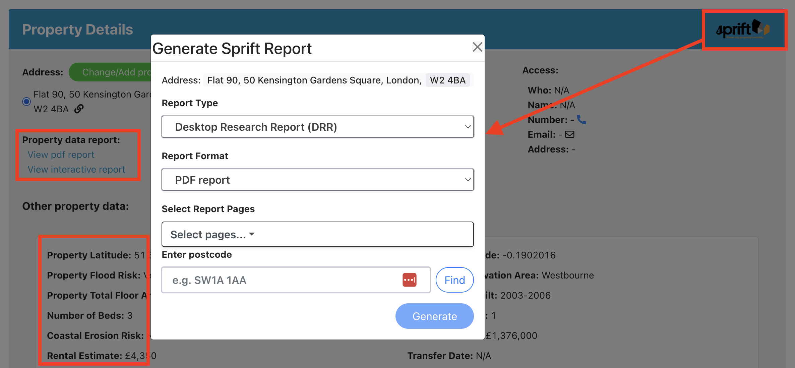
Task: Click the Sprift logo in the header
Action: (743, 29)
